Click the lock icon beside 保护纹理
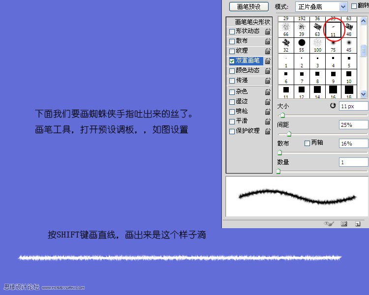Screen dimensions: 369x295 point(268,131)
